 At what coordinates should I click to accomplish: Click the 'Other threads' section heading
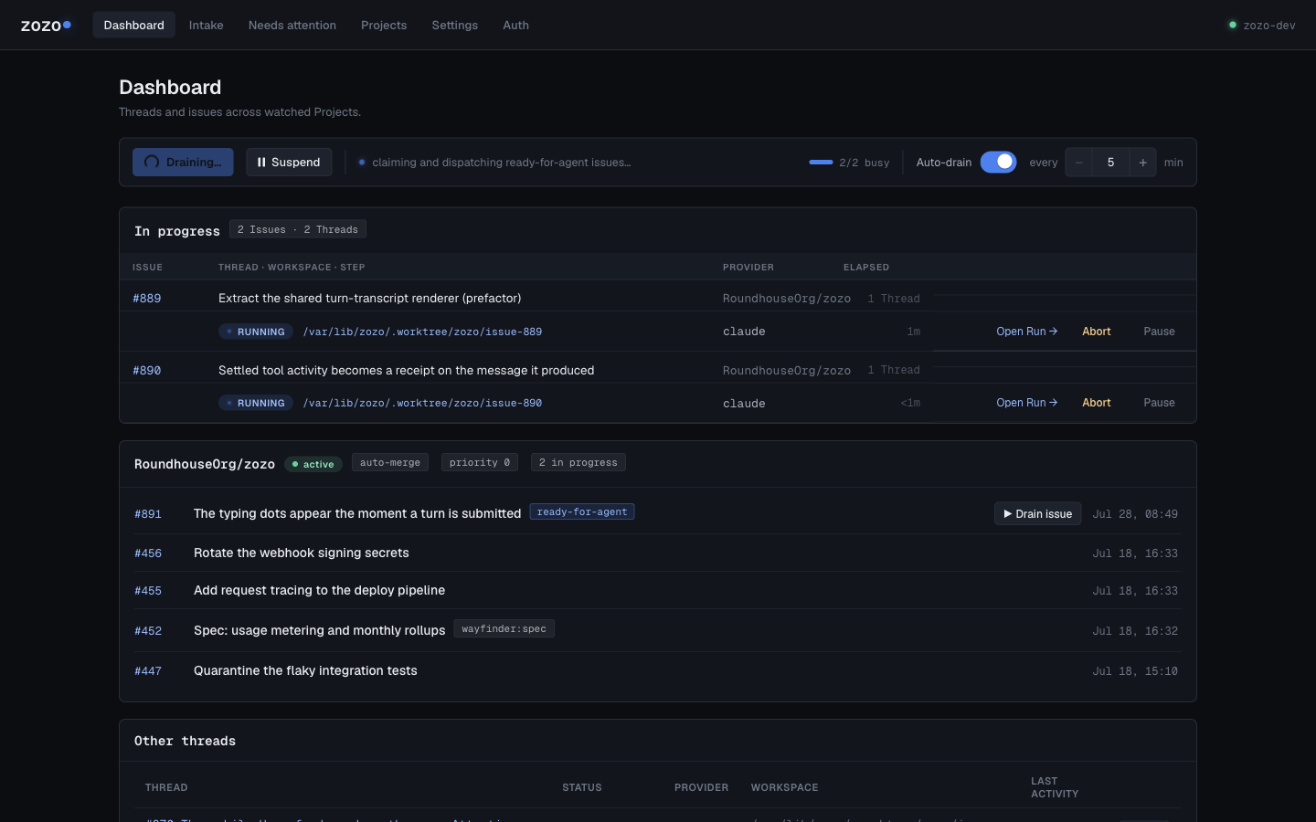[x=185, y=741]
